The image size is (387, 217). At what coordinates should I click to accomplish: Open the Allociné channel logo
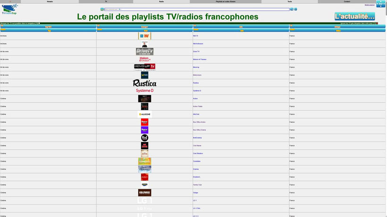[x=144, y=114]
